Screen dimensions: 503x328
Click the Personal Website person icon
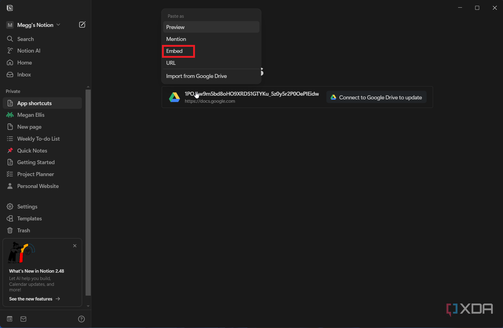tap(10, 186)
